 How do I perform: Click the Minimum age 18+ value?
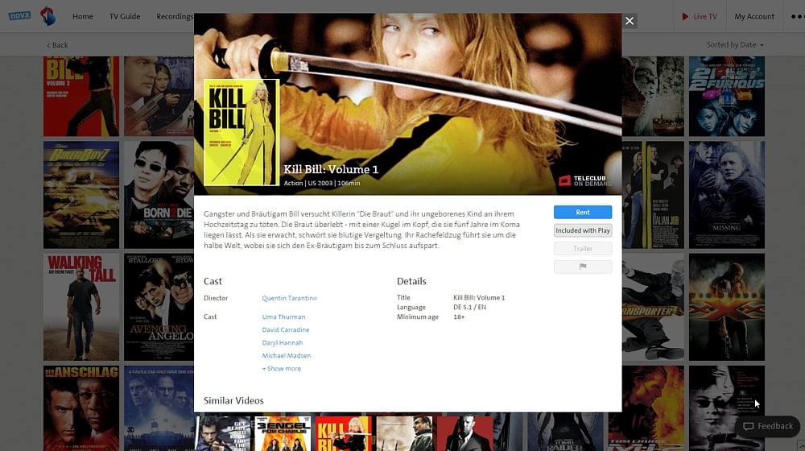(459, 317)
